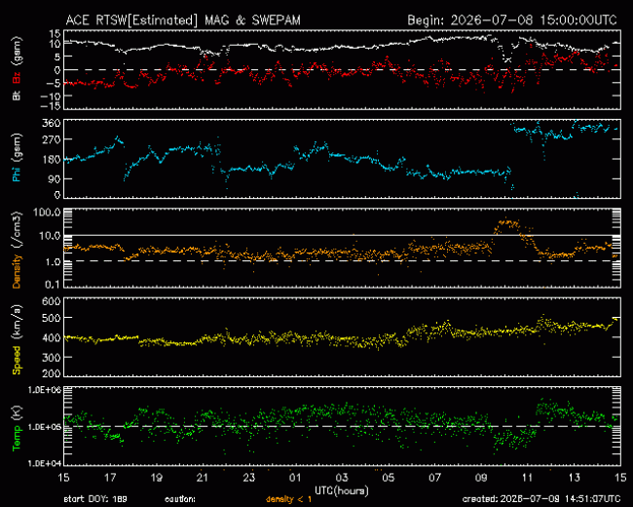Click the '11' hour label on the time axis
This screenshot has height=507, width=633.
528,478
